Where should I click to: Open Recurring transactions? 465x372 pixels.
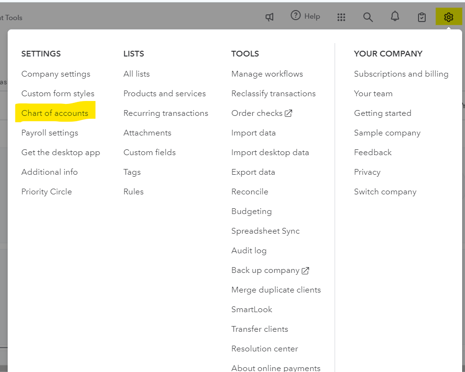click(x=165, y=113)
